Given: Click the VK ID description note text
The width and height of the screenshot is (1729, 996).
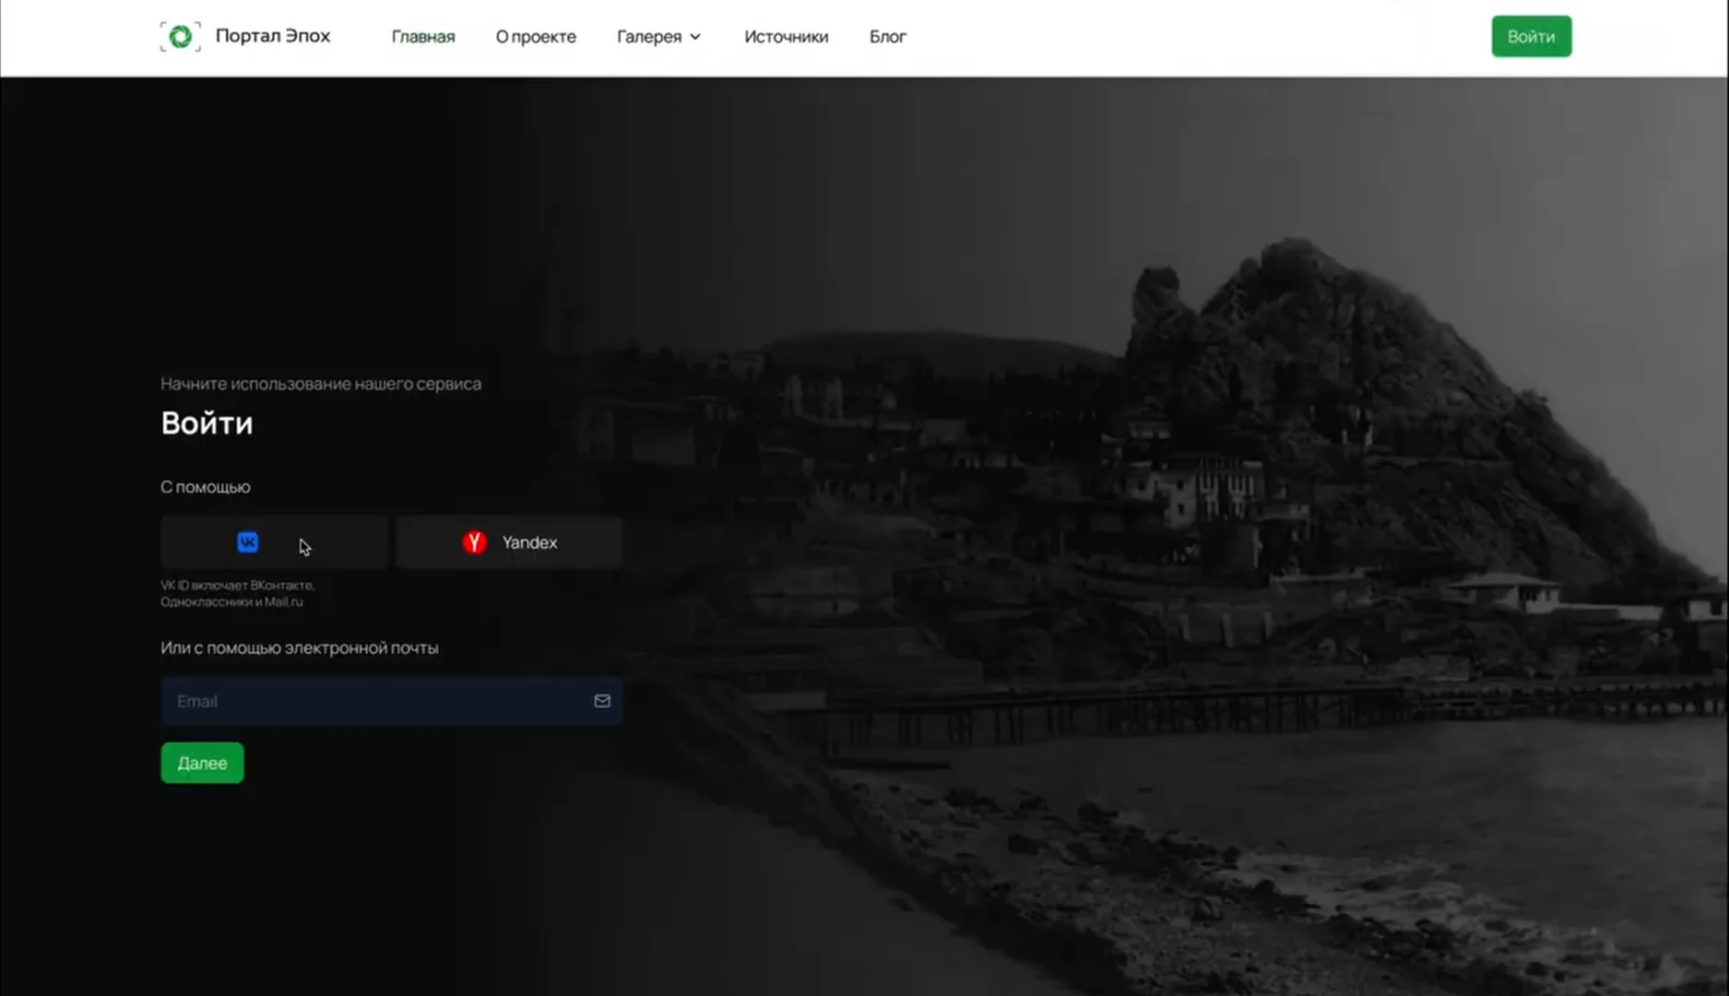Looking at the screenshot, I should (237, 593).
